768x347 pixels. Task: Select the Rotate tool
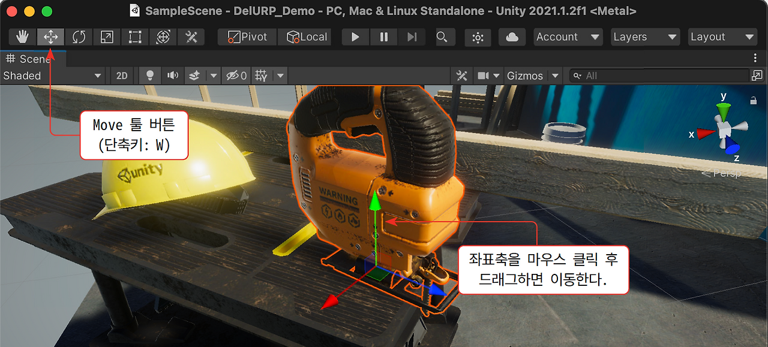(x=79, y=37)
